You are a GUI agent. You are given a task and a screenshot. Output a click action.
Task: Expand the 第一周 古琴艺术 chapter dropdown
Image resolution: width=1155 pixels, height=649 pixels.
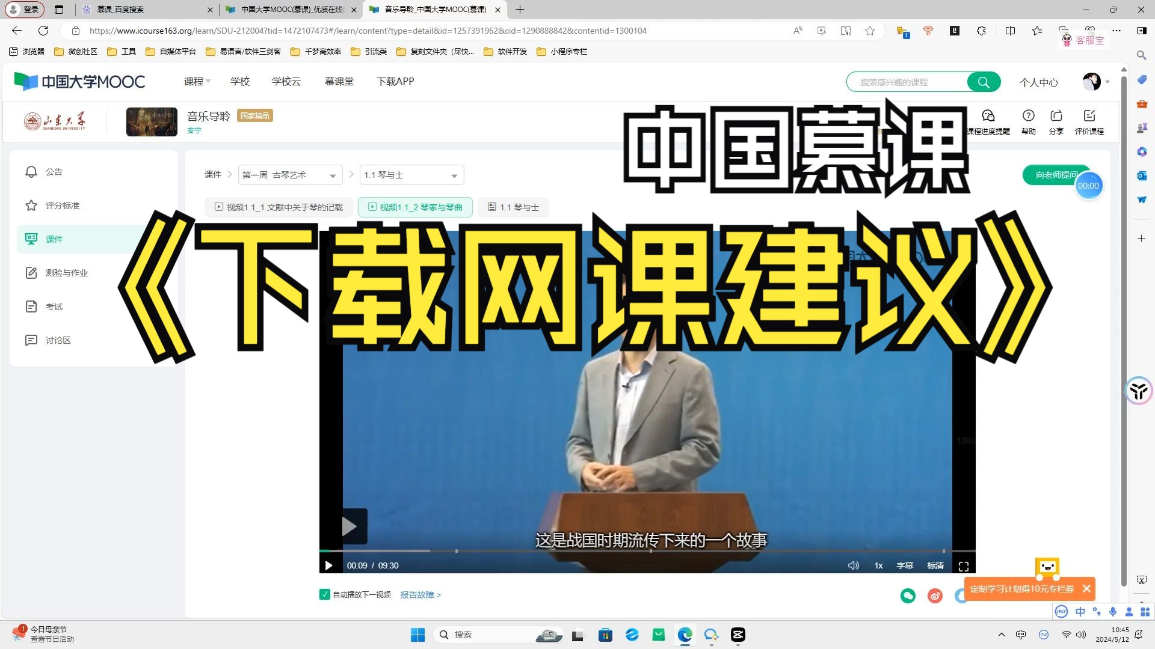(x=290, y=175)
